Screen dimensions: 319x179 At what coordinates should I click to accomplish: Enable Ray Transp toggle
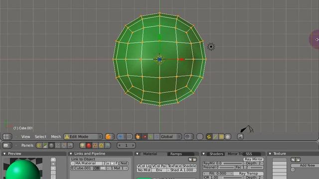(x=248, y=174)
